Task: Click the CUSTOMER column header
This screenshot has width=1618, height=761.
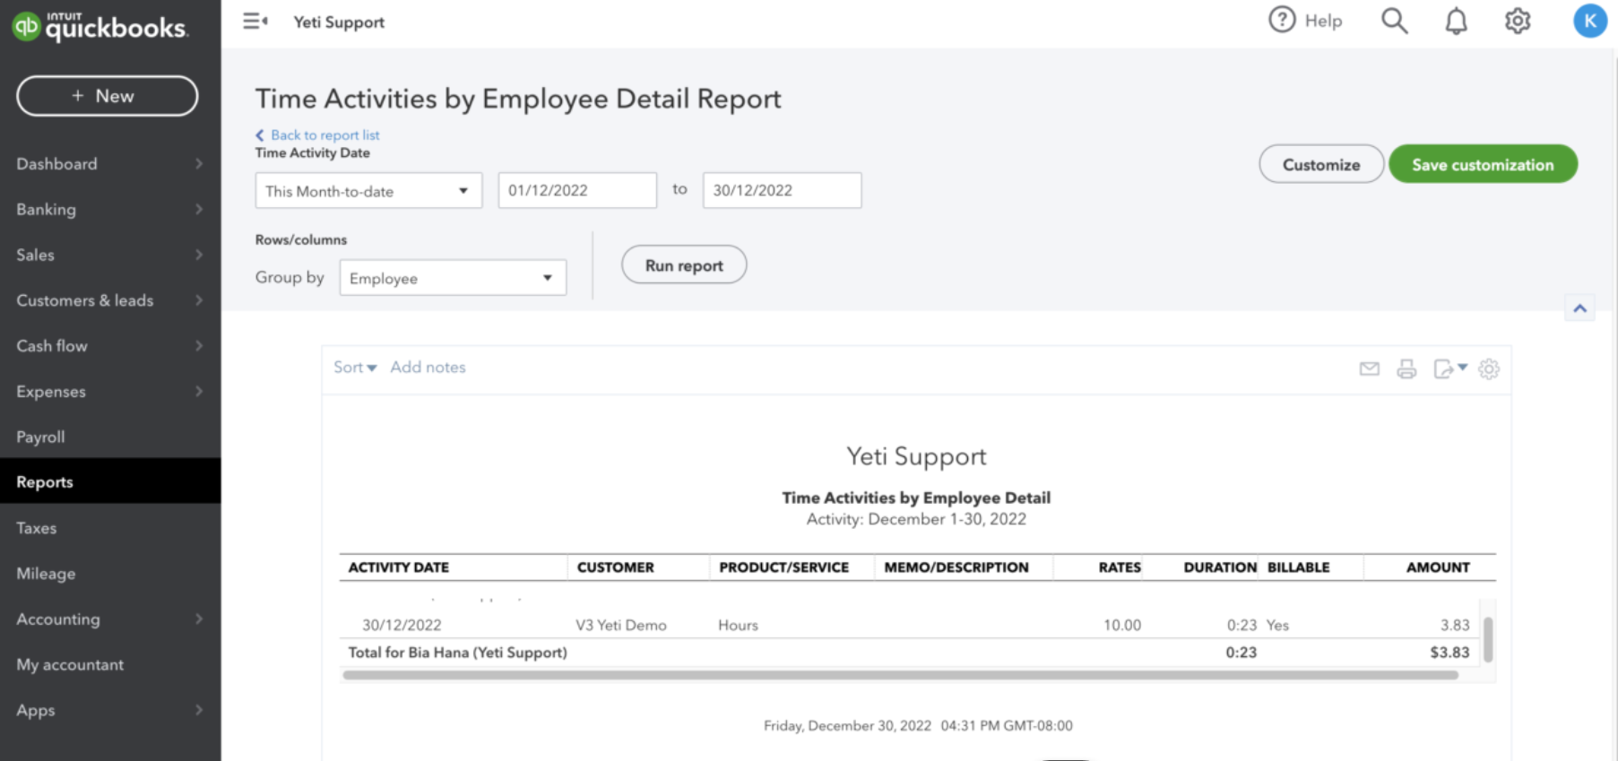Action: pos(616,567)
